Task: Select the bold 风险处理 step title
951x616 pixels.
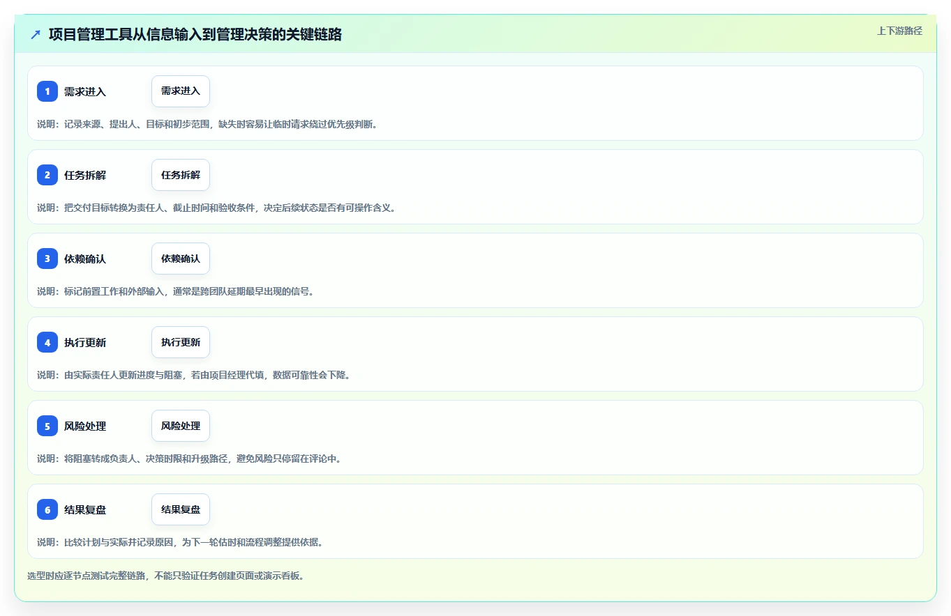Action: (85, 426)
